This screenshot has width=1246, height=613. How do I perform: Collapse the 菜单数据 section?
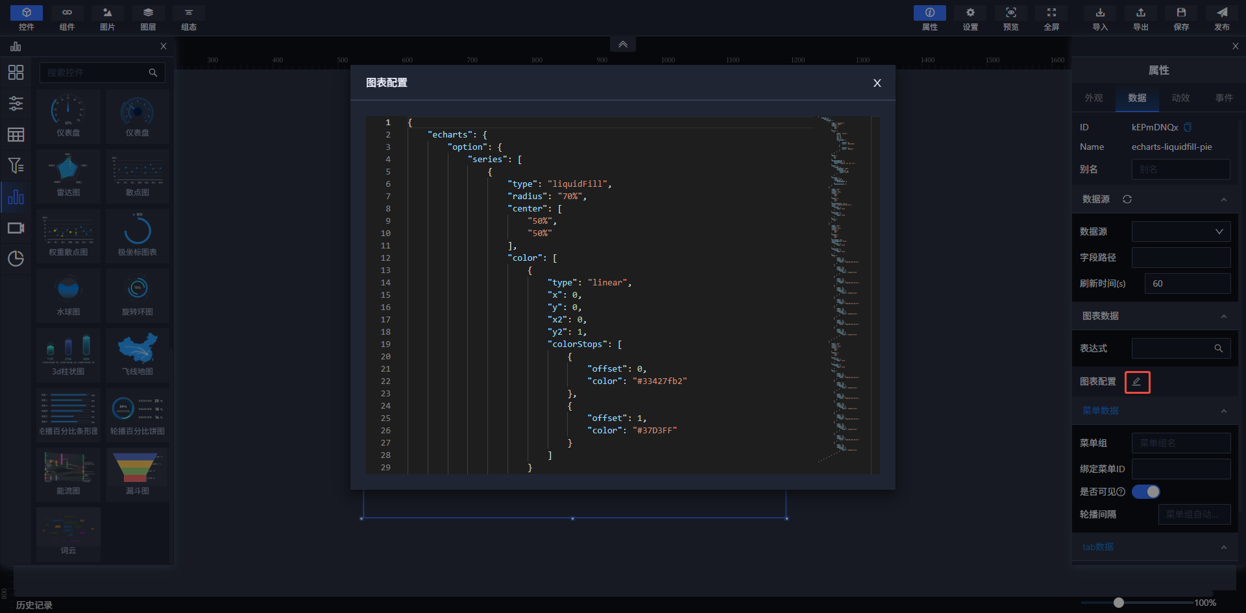click(1223, 411)
